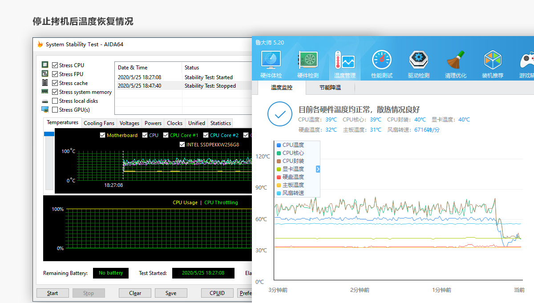534x303 pixels.
Task: Click the Stress system memory RAM icon
Action: point(45,92)
